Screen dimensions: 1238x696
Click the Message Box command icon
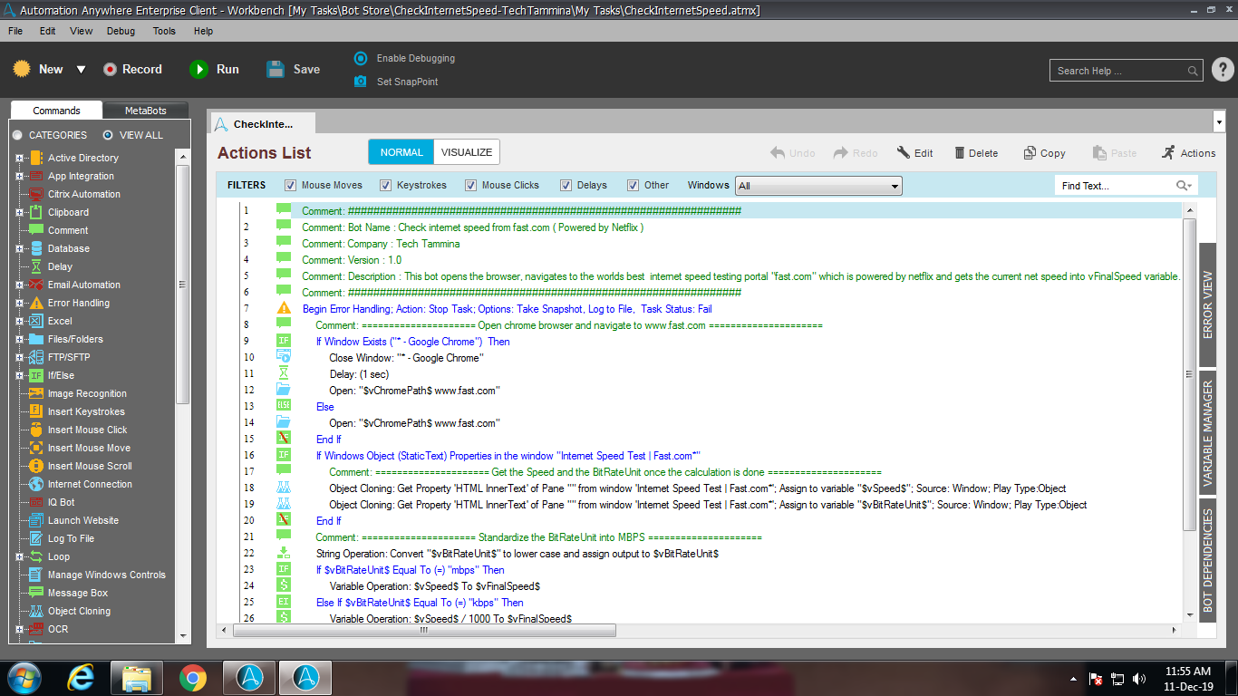click(36, 593)
